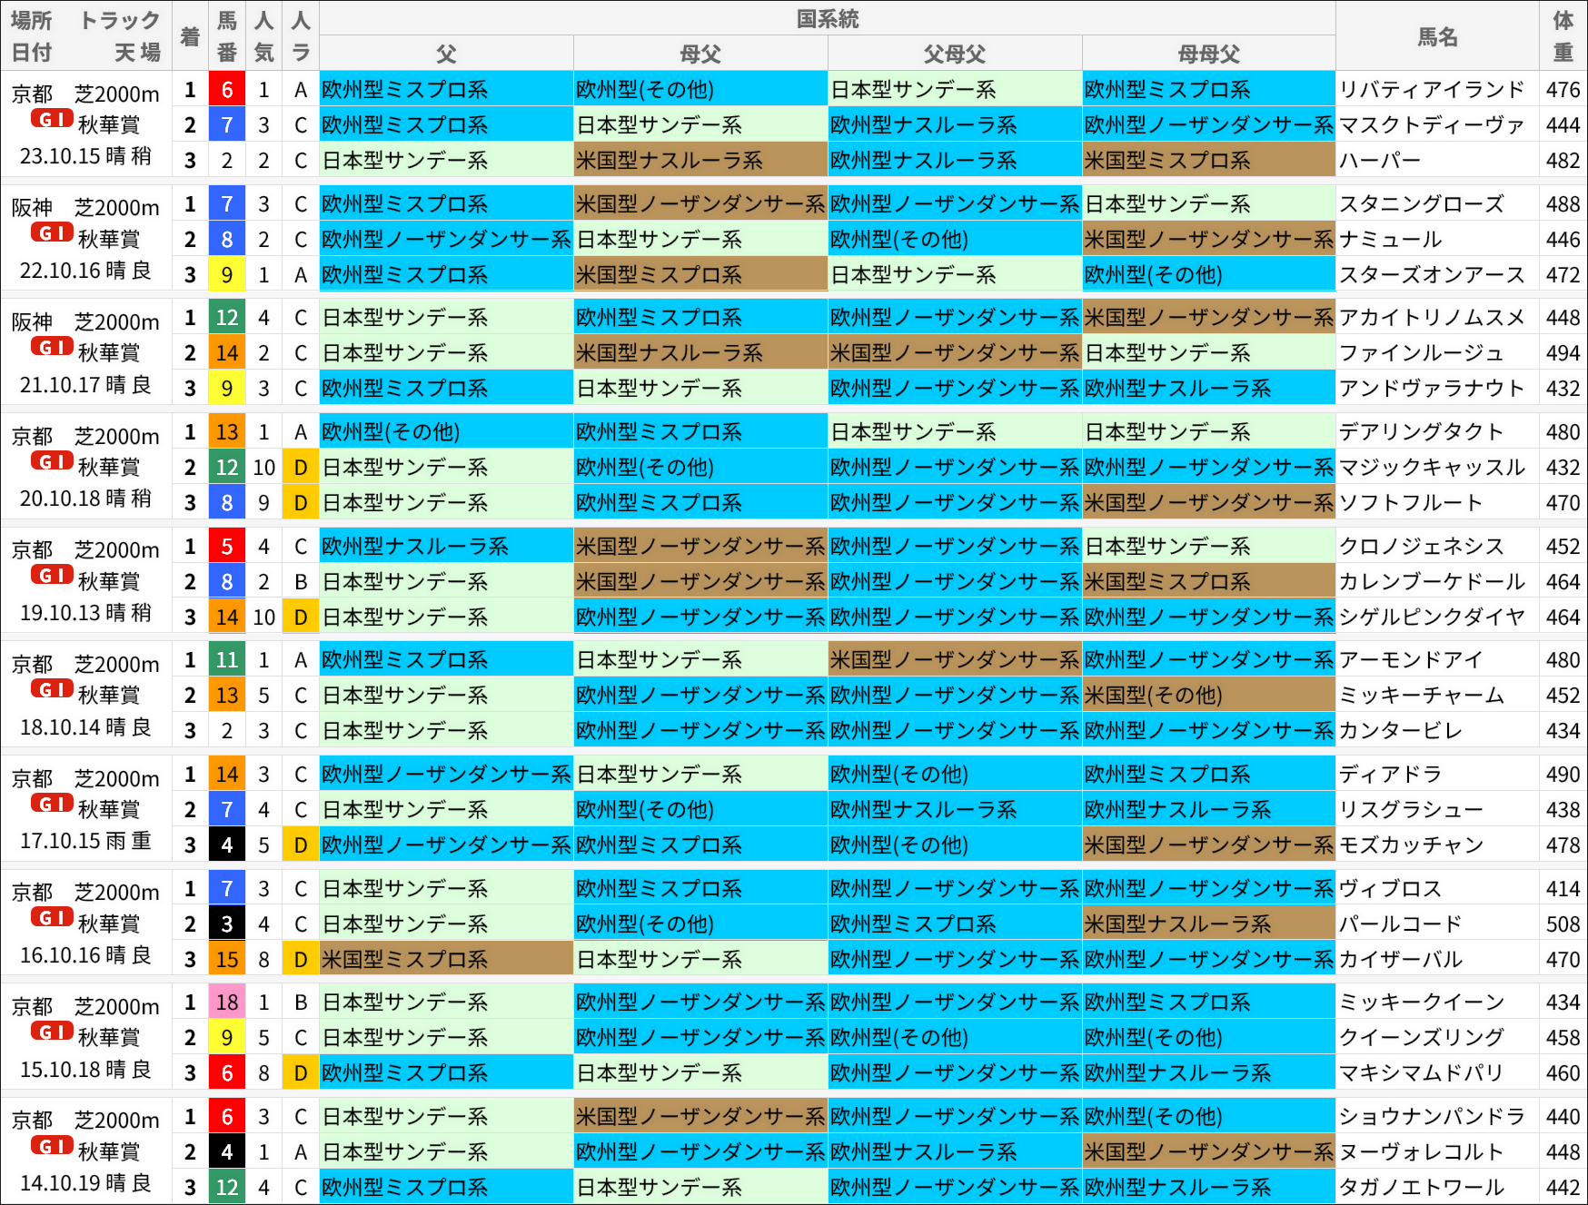Image resolution: width=1588 pixels, height=1205 pixels.
Task: Click the 母母父 column header
Action: coord(1209,54)
